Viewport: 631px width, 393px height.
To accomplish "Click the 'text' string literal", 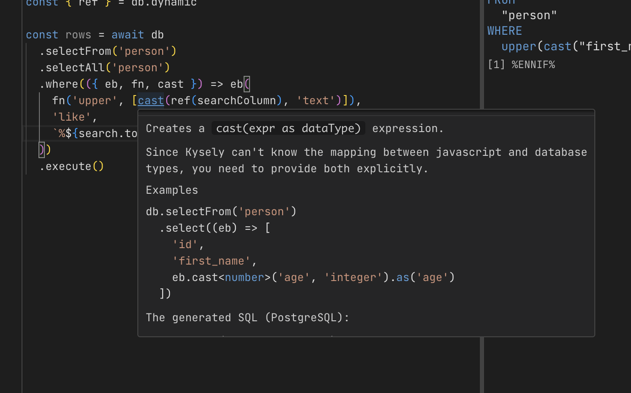I will click(316, 101).
